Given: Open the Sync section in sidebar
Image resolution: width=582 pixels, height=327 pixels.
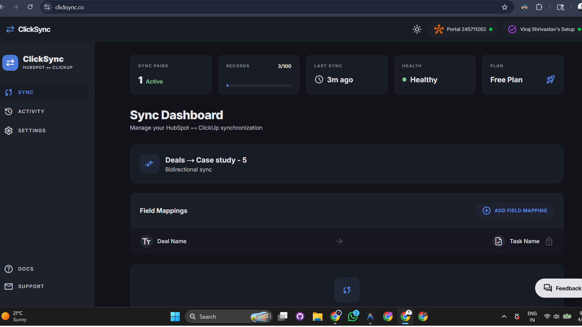Looking at the screenshot, I should pyautogui.click(x=44, y=92).
